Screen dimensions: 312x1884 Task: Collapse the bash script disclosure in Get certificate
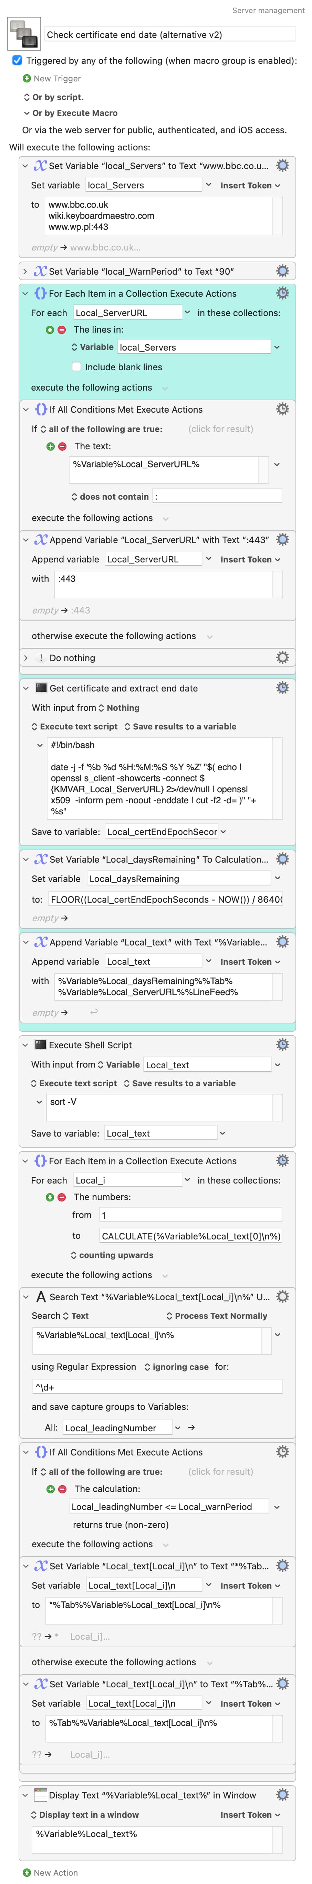(40, 745)
